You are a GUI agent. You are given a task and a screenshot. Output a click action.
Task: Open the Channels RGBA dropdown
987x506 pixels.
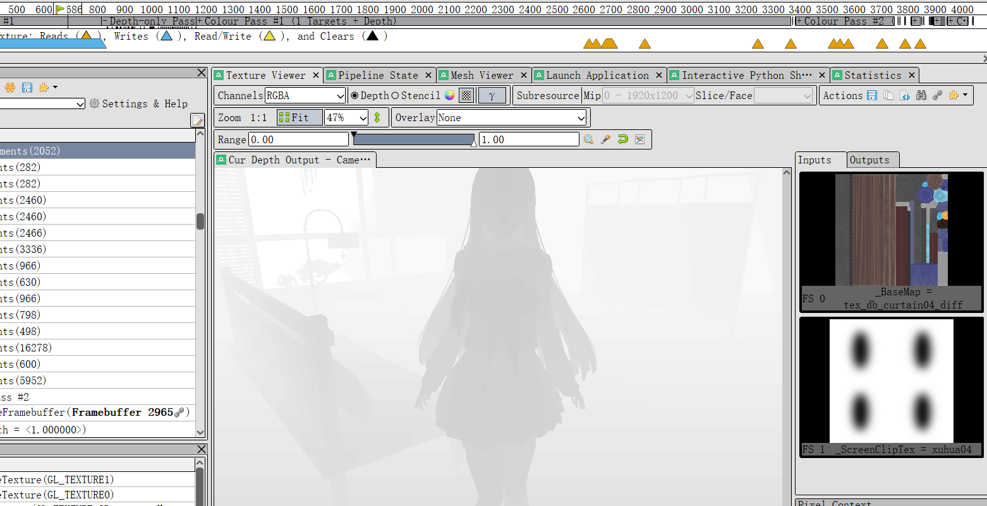click(x=305, y=96)
